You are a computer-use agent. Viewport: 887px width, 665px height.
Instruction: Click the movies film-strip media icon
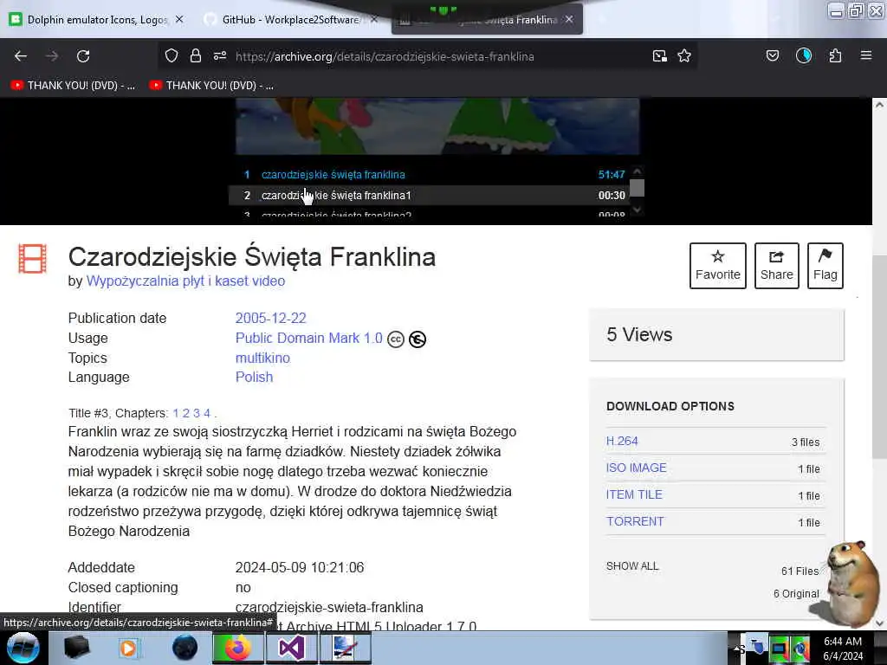click(x=32, y=258)
